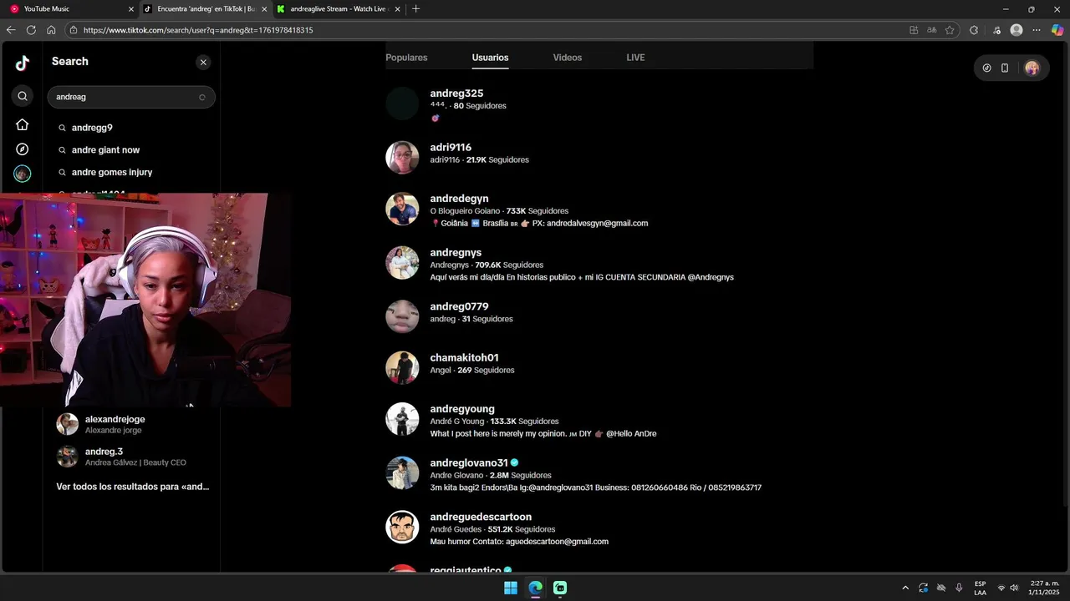Select suggestion 'andre giant now'
Image resolution: width=1070 pixels, height=601 pixels.
click(105, 150)
